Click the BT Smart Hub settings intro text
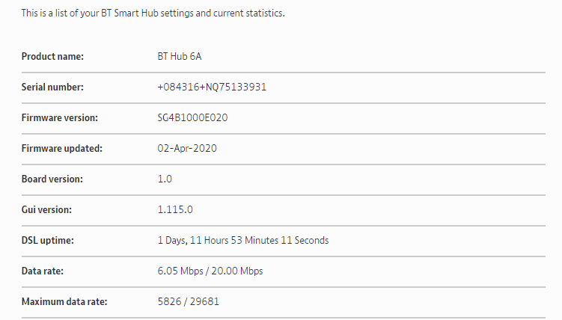Image resolution: width=562 pixels, height=320 pixels. point(153,13)
